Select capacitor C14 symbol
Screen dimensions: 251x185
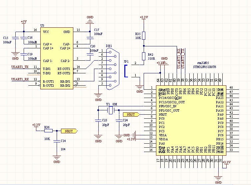[x=57, y=141]
